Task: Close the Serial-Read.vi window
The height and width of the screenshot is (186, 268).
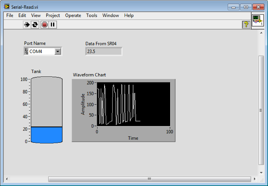Action: [258, 7]
